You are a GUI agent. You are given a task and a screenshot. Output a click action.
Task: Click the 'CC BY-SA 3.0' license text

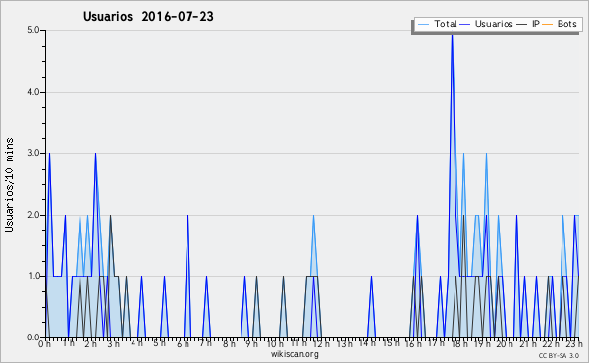tap(559, 356)
